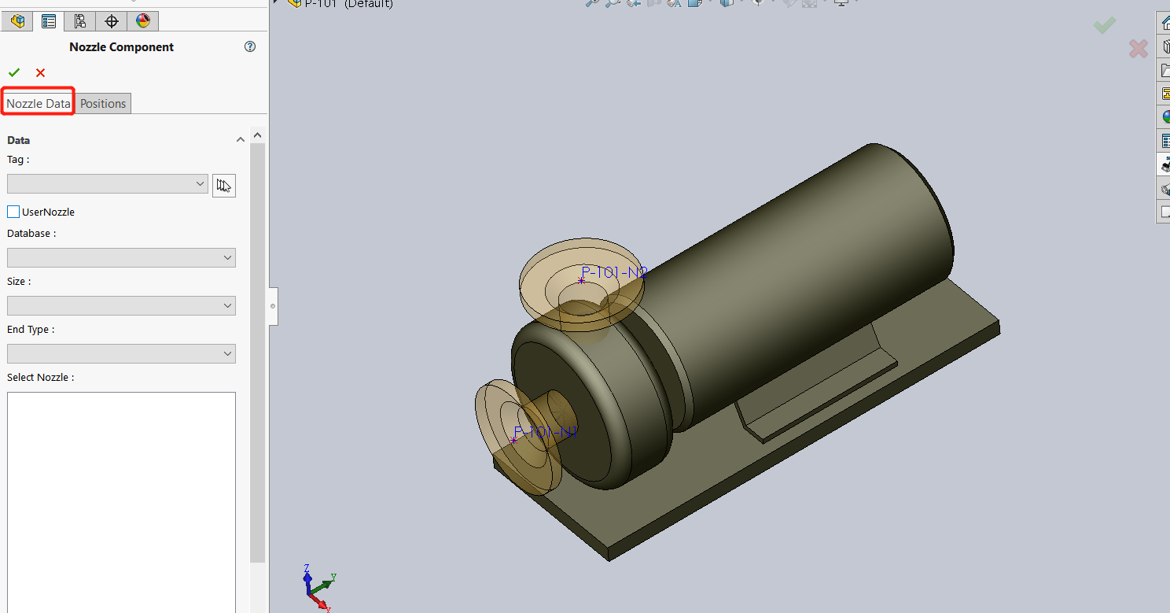Open the View Palette task pane tab
Screen dimensions: 1170x613
[x=1165, y=94]
